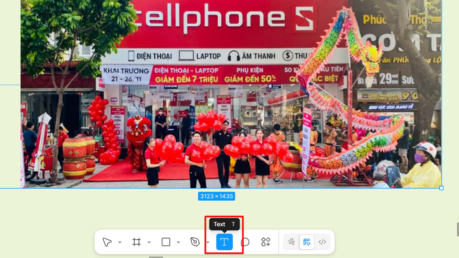Select the Comment tool bubble icon
This screenshot has width=459, height=258.
pyautogui.click(x=245, y=242)
